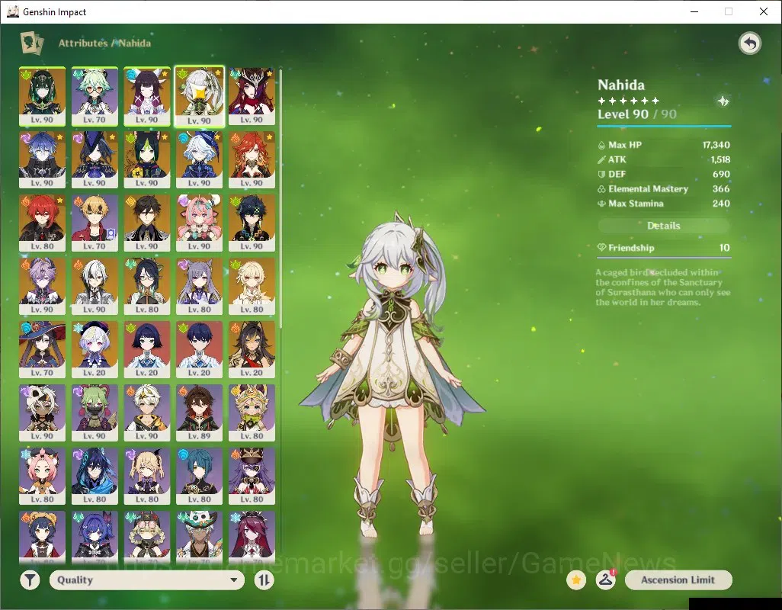Select Gaming portrait Lv. 89
The height and width of the screenshot is (610, 782).
(200, 413)
